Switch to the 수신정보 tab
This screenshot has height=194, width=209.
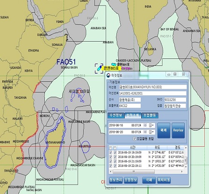[116, 115]
